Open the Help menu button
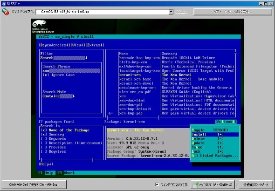This screenshot has width=275, height=191. [46, 164]
